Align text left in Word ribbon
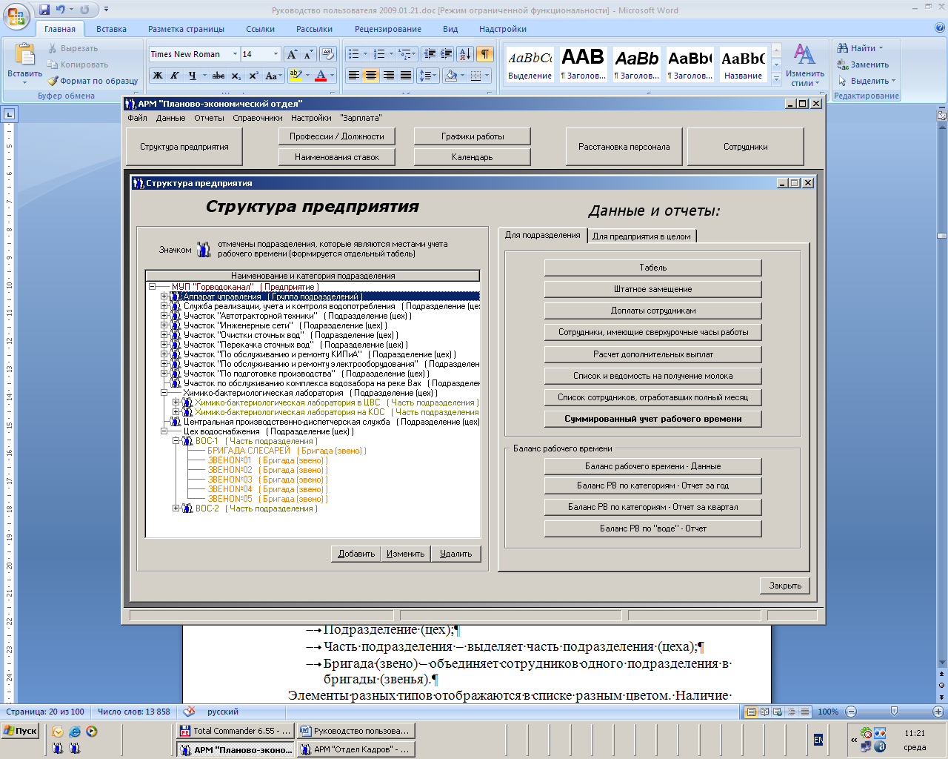 tap(354, 76)
